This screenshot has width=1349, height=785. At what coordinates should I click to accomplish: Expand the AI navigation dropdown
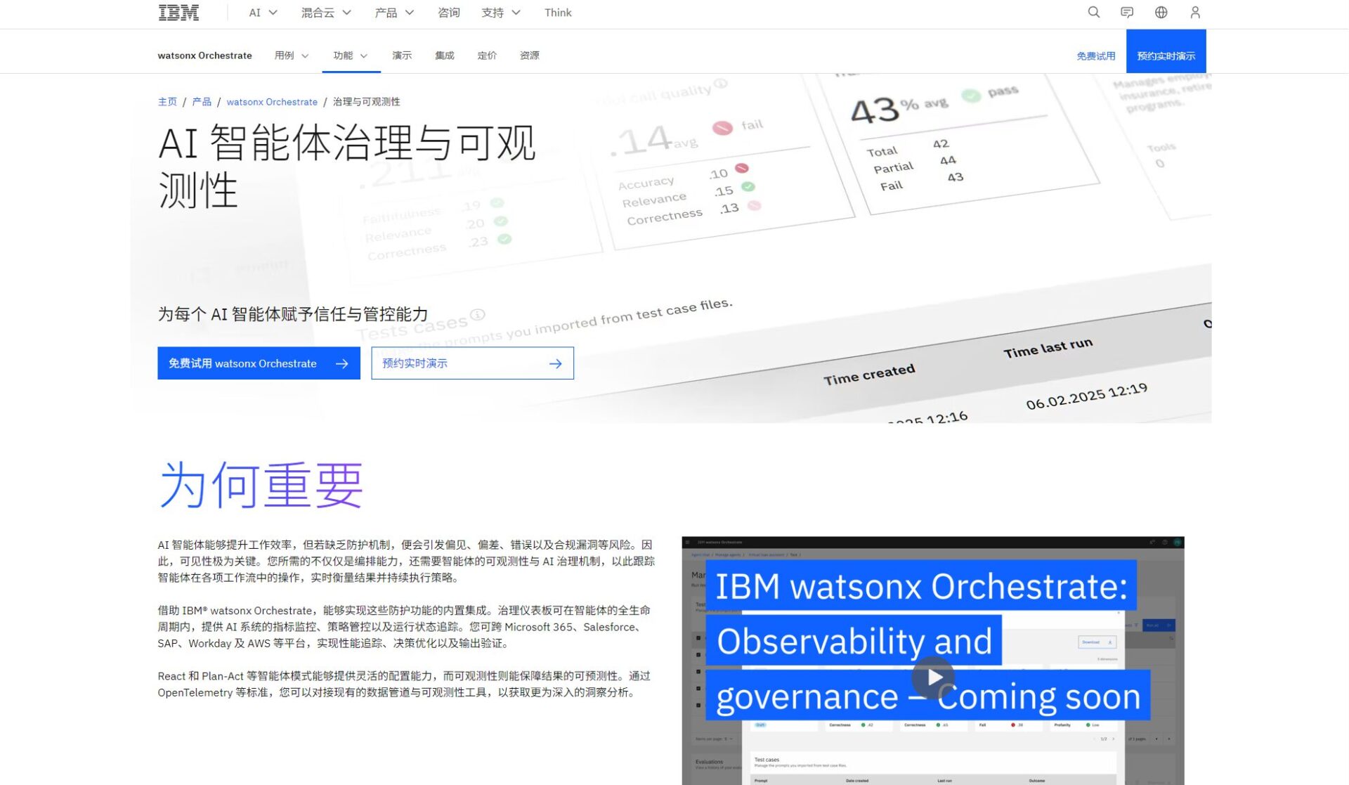261,12
